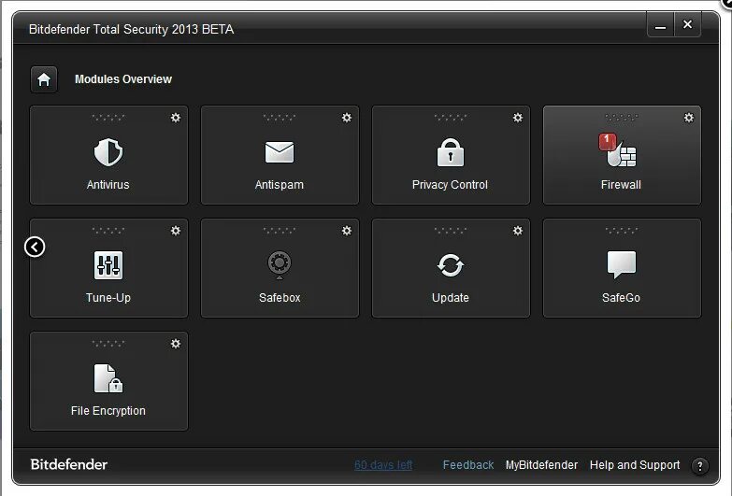This screenshot has height=496, width=732.
Task: Go to the home screen icon
Action: click(x=44, y=79)
